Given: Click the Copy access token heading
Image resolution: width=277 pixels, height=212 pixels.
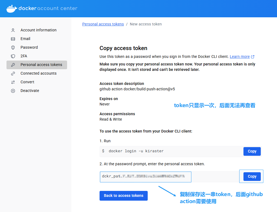Looking at the screenshot, I should click(123, 48).
